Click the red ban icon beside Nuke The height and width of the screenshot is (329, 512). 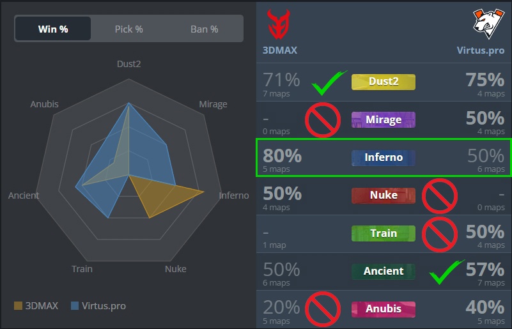[440, 196]
